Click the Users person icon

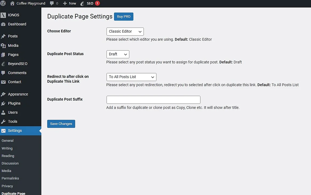(3, 112)
